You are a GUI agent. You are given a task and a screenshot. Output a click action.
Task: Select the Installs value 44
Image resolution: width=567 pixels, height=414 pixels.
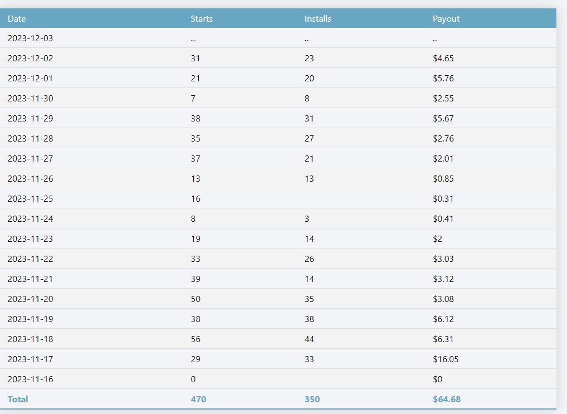pyautogui.click(x=309, y=339)
